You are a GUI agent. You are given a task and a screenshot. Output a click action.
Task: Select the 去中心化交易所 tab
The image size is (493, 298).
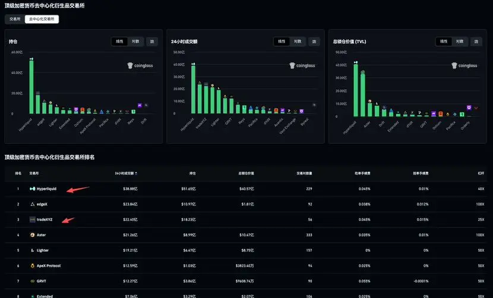point(42,19)
